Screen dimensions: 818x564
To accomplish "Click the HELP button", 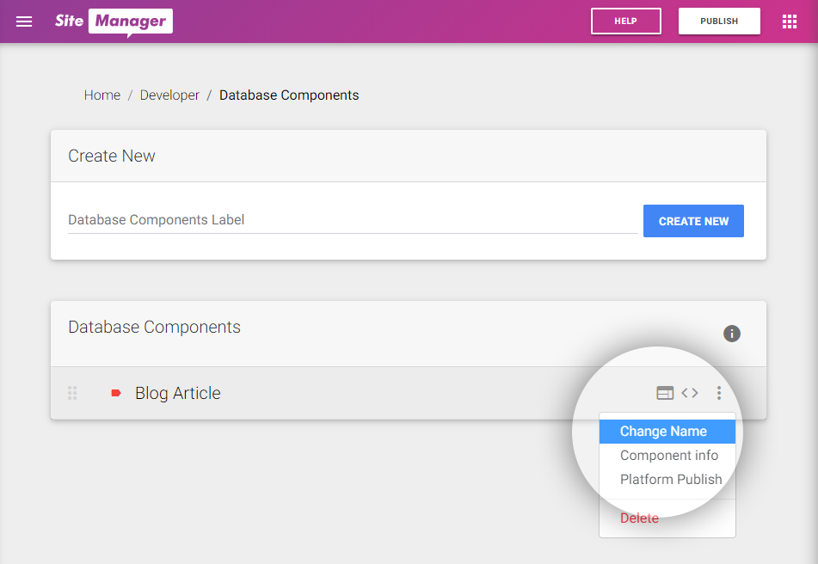I will click(625, 21).
